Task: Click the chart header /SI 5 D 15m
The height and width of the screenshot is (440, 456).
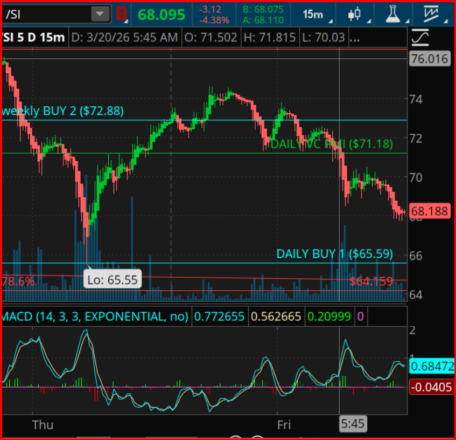Action: coord(33,37)
